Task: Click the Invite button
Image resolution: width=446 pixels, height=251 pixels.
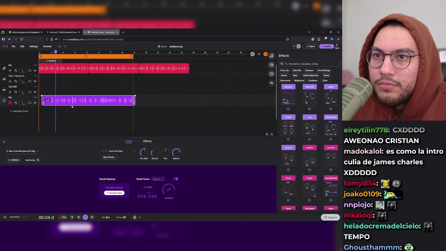Action: click(x=327, y=46)
